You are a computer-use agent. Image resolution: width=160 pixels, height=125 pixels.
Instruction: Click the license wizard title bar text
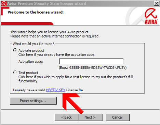[47, 3]
